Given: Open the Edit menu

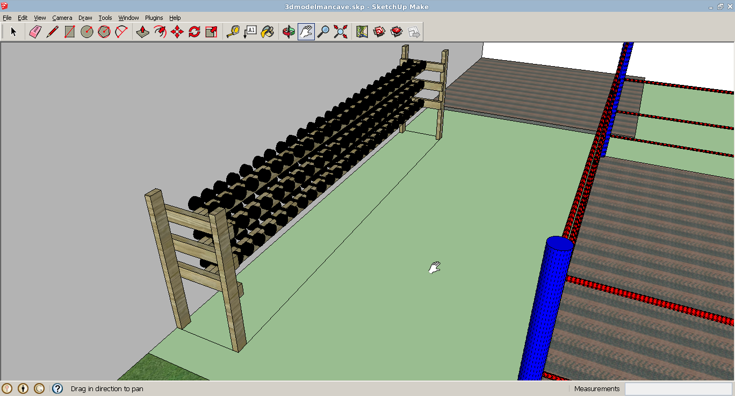Looking at the screenshot, I should (23, 18).
